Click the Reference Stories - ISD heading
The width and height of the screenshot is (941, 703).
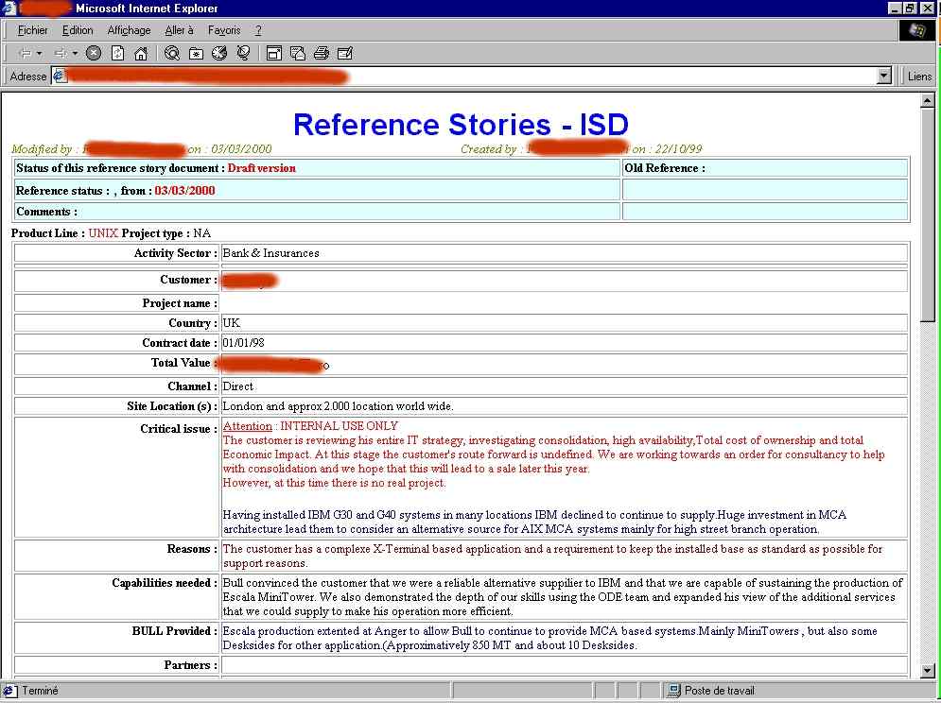pyautogui.click(x=461, y=124)
